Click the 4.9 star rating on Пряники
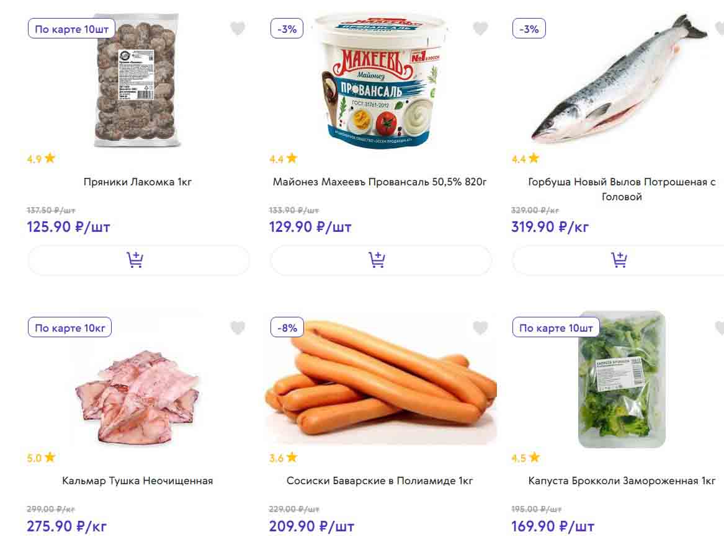 pyautogui.click(x=41, y=159)
